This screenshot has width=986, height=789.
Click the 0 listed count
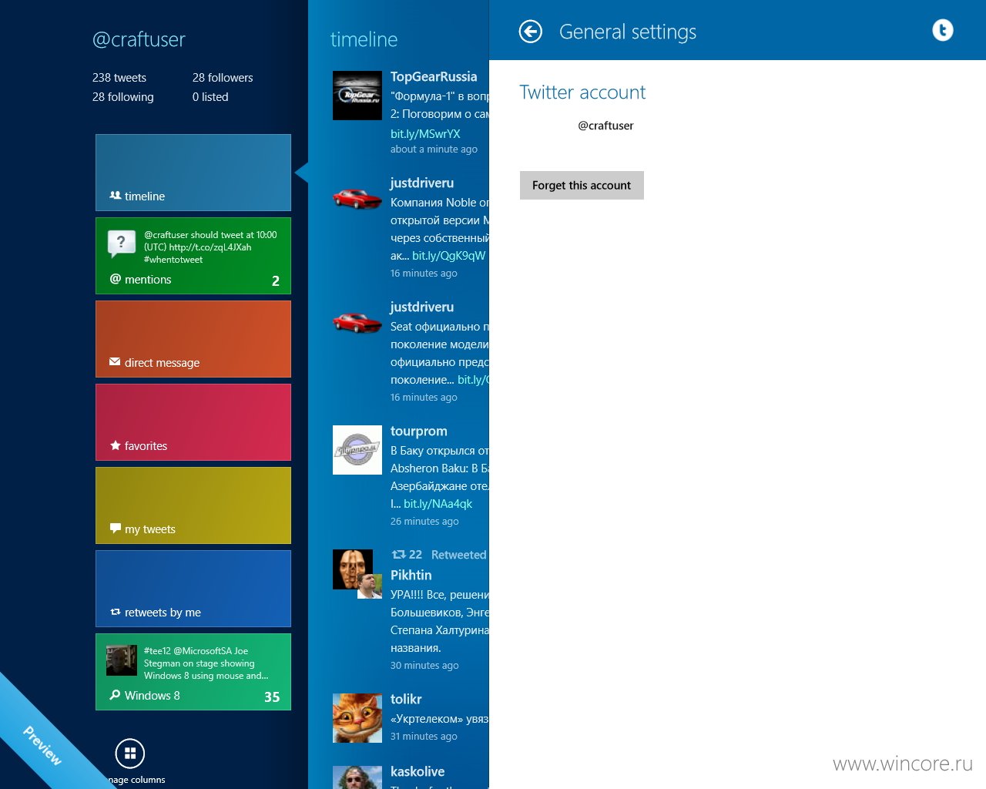point(210,97)
